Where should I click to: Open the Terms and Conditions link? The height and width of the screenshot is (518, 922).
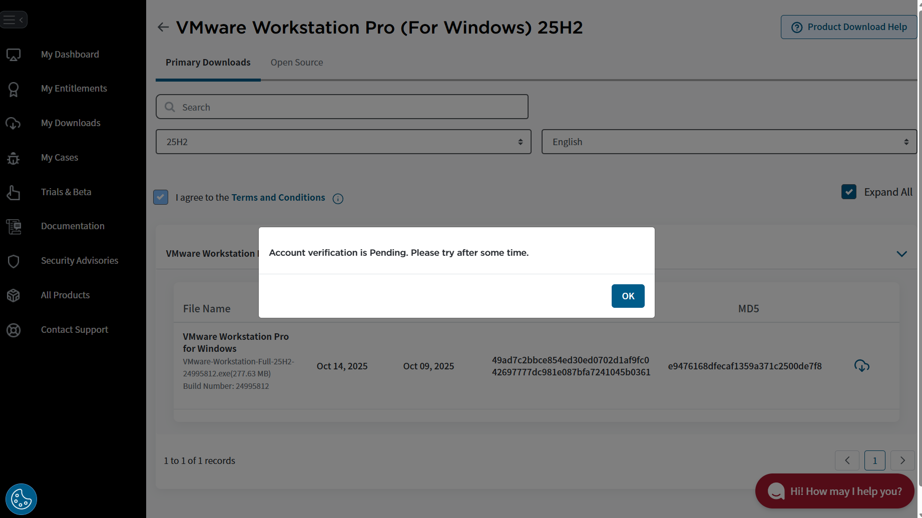click(278, 197)
